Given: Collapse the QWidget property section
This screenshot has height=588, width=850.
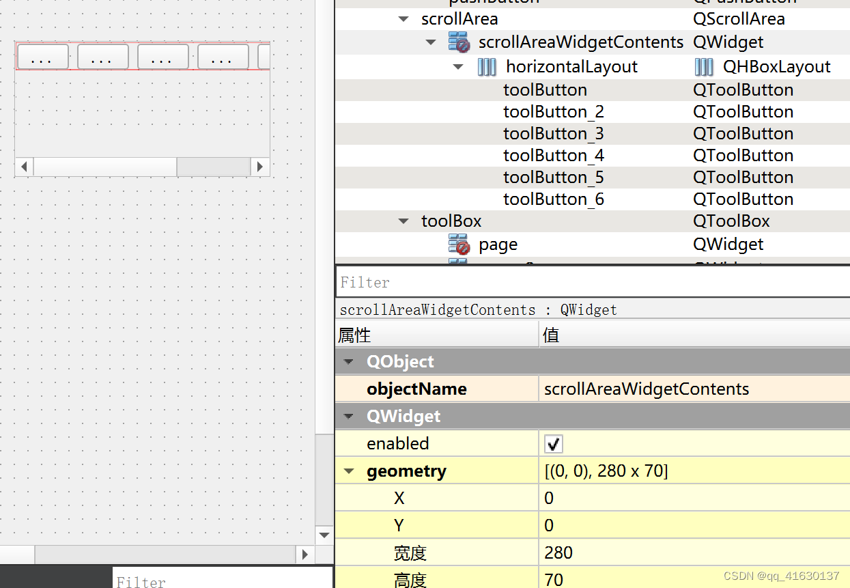Looking at the screenshot, I should pos(349,416).
